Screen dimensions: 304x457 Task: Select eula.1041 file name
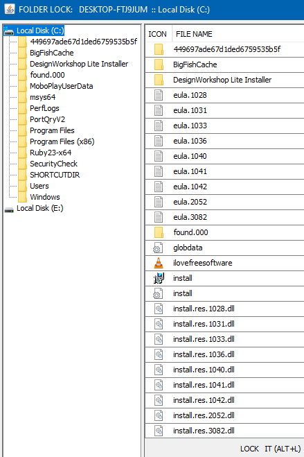190,171
